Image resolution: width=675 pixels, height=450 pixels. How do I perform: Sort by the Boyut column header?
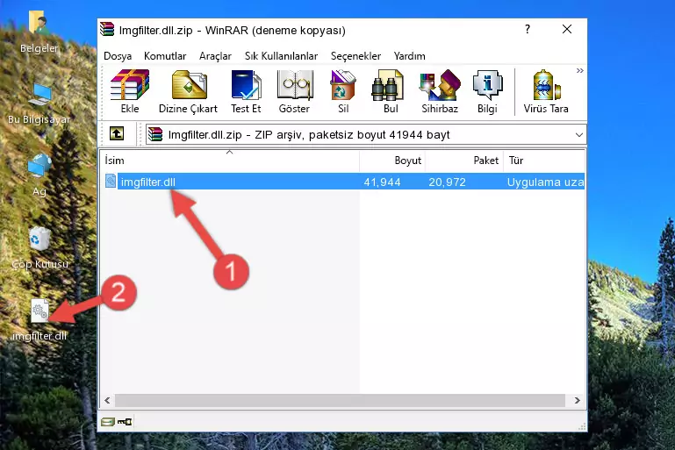click(392, 161)
